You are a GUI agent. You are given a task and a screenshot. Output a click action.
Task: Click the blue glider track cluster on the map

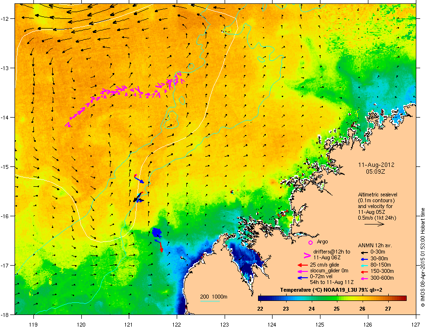coord(157,233)
